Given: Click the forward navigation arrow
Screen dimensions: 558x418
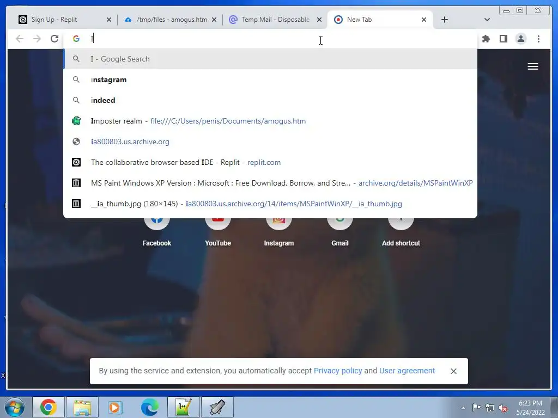Looking at the screenshot, I should pyautogui.click(x=37, y=39).
